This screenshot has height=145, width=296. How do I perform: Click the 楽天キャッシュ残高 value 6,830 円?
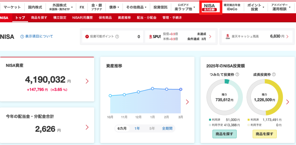tap(277, 37)
